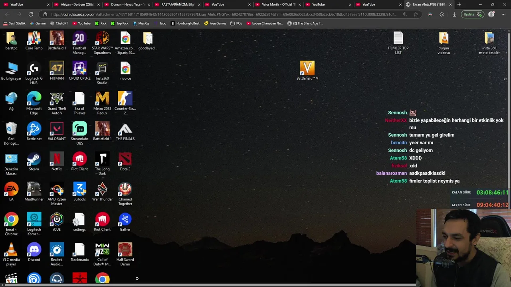The width and height of the screenshot is (511, 287).
Task: Click the green Update button
Action: 472,14
